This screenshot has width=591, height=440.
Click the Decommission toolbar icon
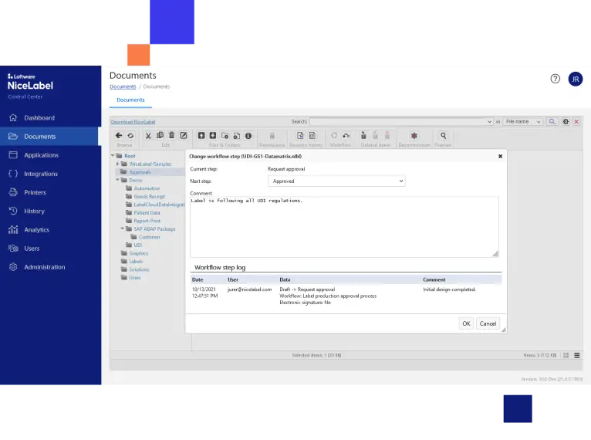(414, 136)
